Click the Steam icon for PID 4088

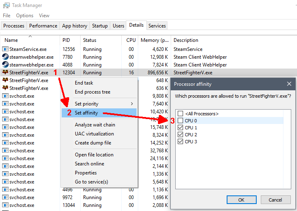pos(5,64)
